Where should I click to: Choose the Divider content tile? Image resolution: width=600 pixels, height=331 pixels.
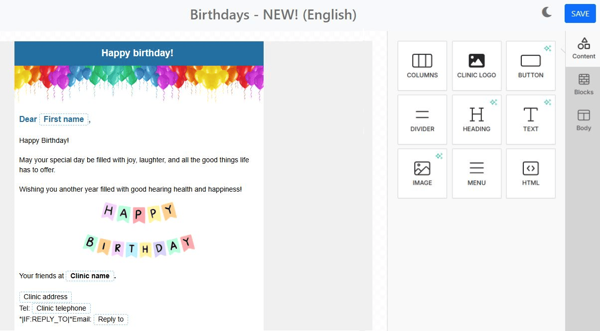click(422, 119)
